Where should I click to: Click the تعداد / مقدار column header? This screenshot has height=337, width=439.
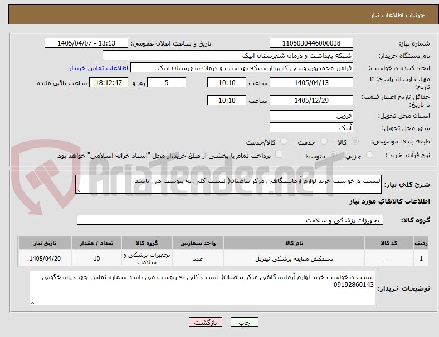pyautogui.click(x=96, y=243)
